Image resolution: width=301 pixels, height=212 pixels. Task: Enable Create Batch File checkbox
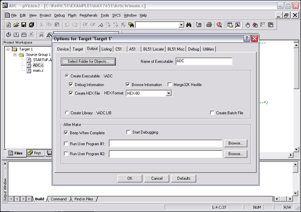coord(212,112)
